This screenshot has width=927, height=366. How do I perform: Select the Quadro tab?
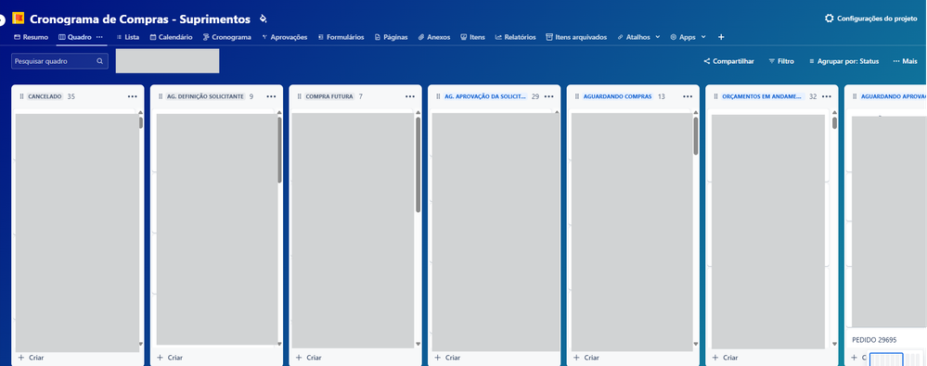point(74,37)
